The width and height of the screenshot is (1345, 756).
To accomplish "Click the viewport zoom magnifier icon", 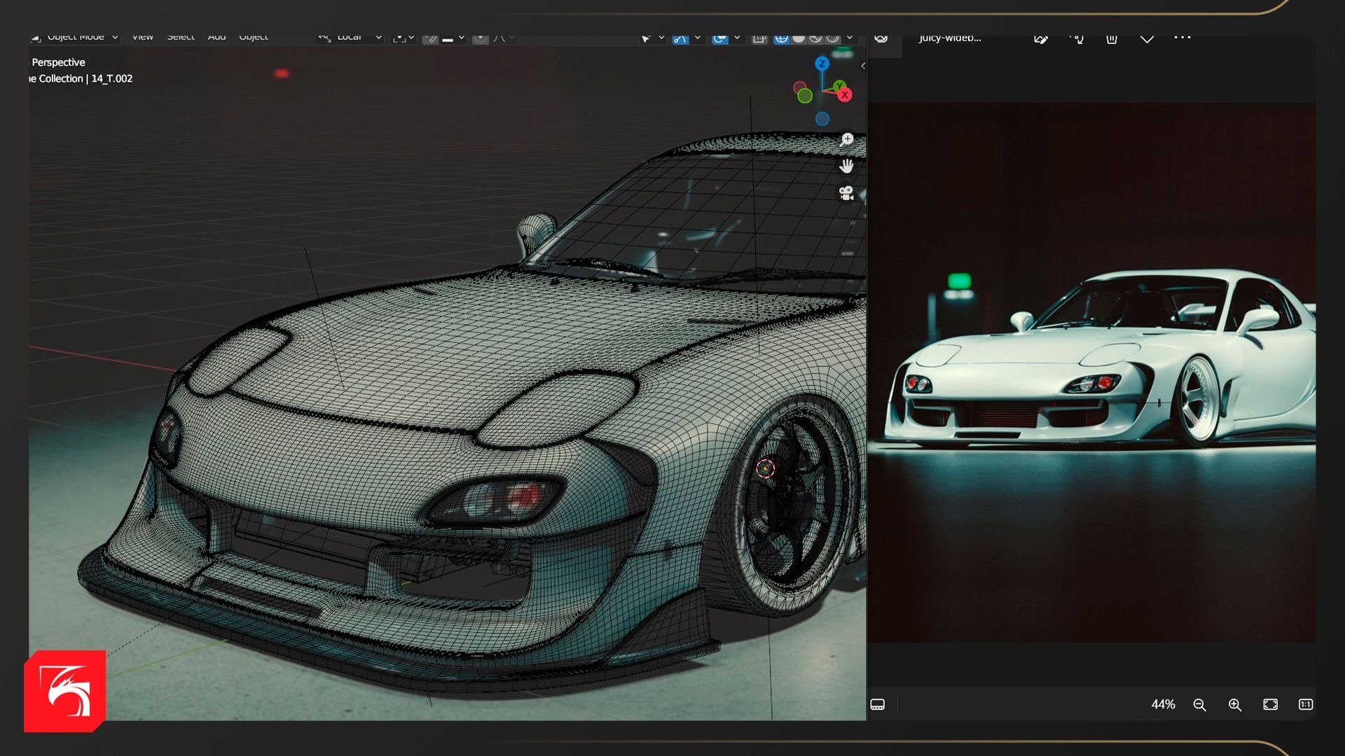I will tap(846, 140).
